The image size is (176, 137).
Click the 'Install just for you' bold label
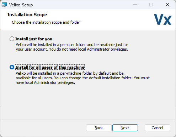tap(34, 39)
